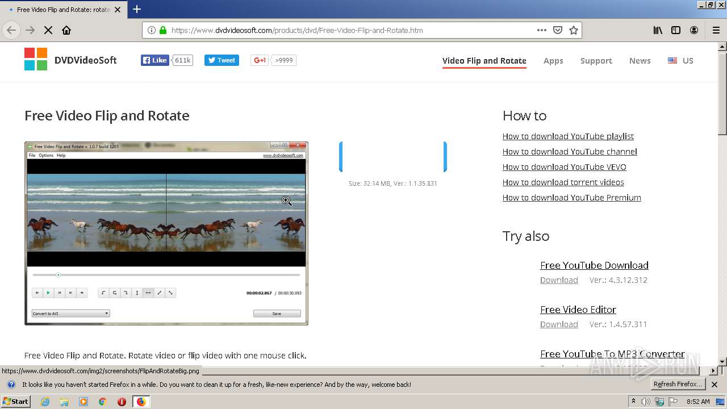Viewport: 727px width, 409px height.
Task: Open a new tab with the plus button
Action: tap(137, 9)
